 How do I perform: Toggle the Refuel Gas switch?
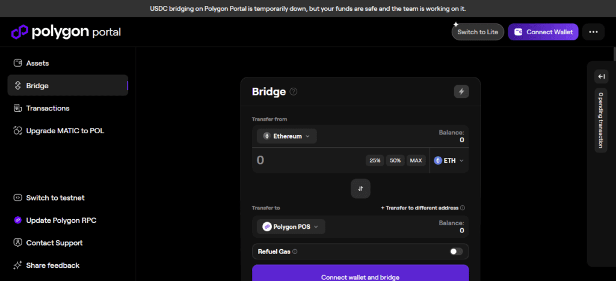456,252
